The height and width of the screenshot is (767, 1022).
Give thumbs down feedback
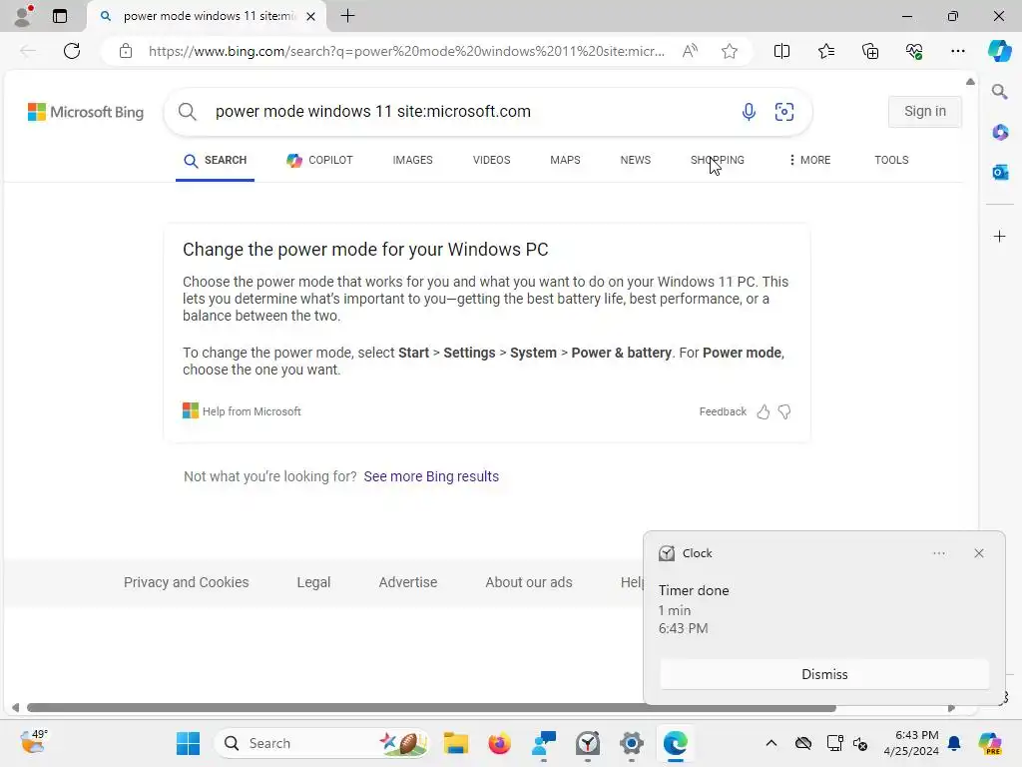[784, 411]
